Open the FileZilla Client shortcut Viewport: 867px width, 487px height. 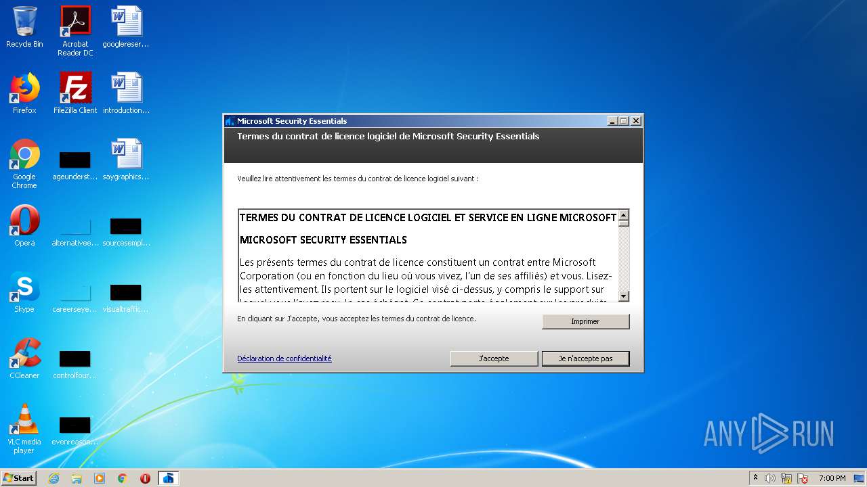coord(75,93)
